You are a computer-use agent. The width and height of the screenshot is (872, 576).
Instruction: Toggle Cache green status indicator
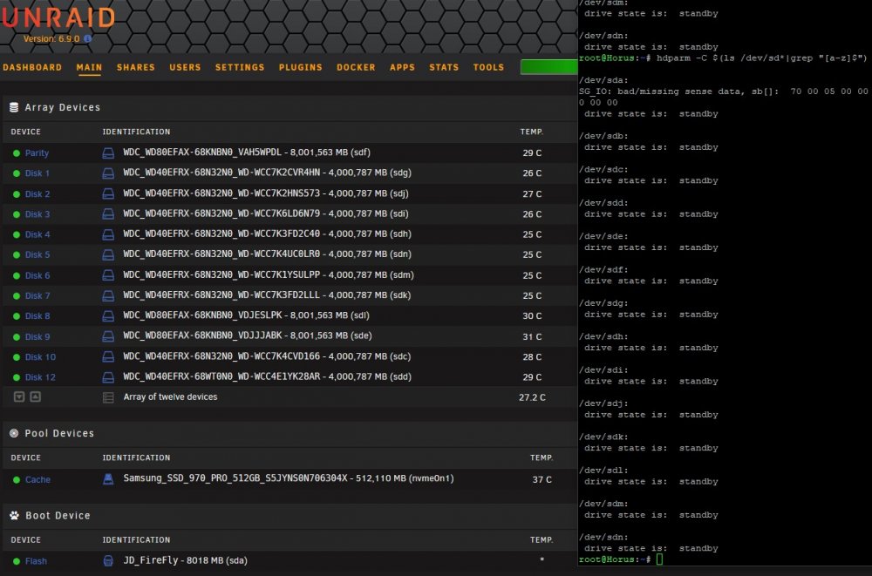click(16, 479)
